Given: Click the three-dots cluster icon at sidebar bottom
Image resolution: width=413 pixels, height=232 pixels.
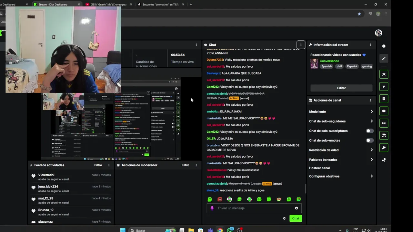Looking at the screenshot, I should [x=384, y=160].
